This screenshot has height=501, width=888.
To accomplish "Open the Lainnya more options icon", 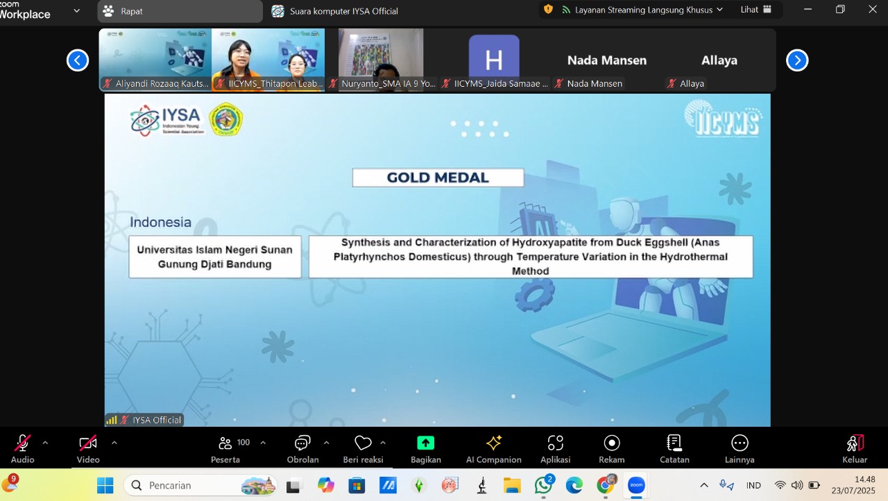I will [x=740, y=443].
